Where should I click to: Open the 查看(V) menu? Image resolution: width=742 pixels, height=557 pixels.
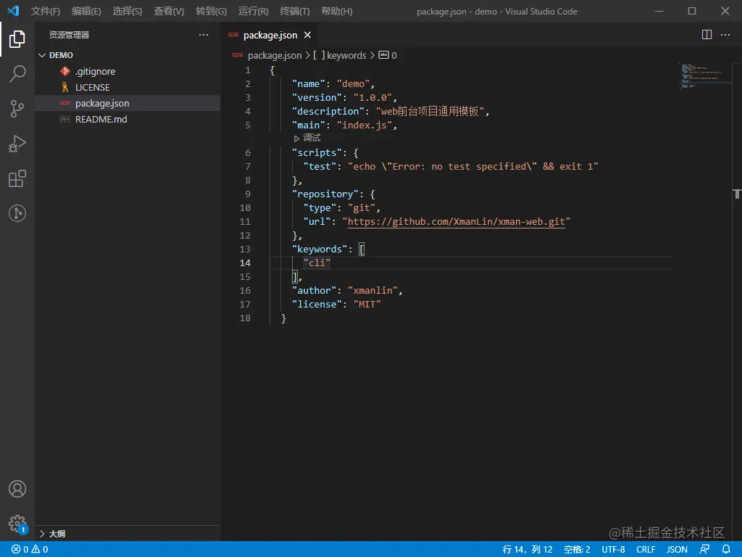click(169, 11)
